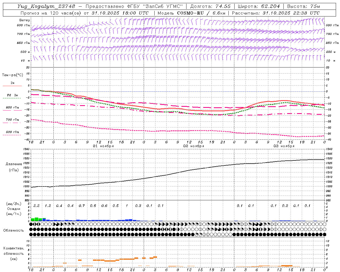Click the (км) unit label of convective cloudiness
The height and width of the screenshot is (272, 340).
14,259
